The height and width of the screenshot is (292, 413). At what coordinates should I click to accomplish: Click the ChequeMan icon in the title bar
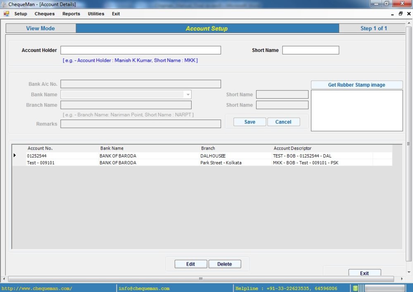(4, 4)
